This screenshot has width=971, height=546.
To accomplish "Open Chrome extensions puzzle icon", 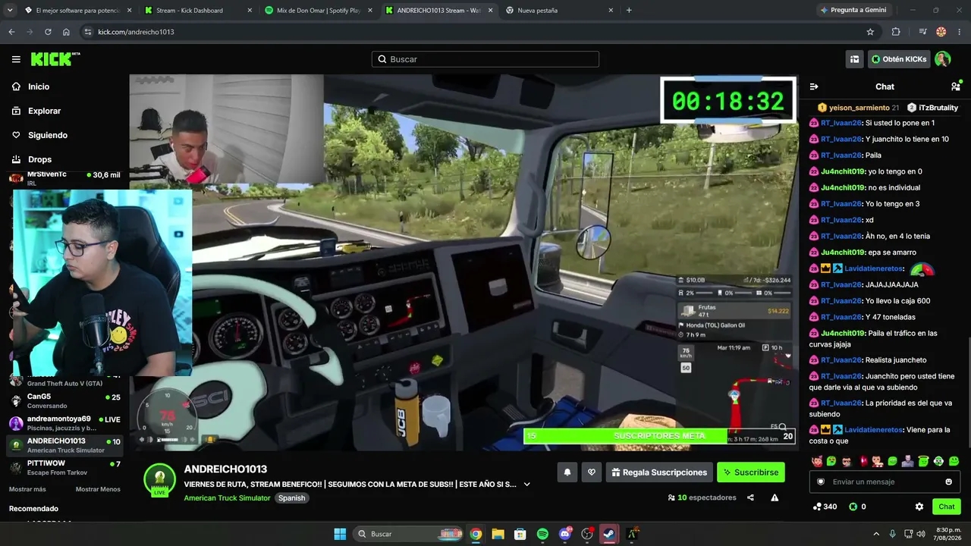I will click(896, 32).
